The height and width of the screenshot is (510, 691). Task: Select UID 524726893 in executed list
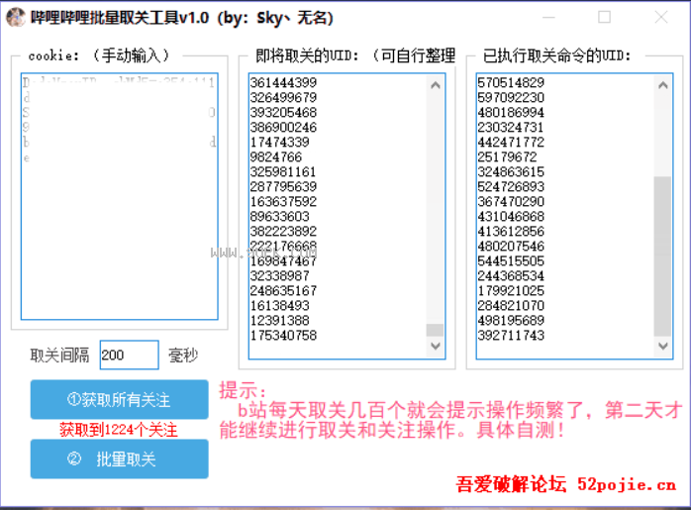click(x=511, y=186)
